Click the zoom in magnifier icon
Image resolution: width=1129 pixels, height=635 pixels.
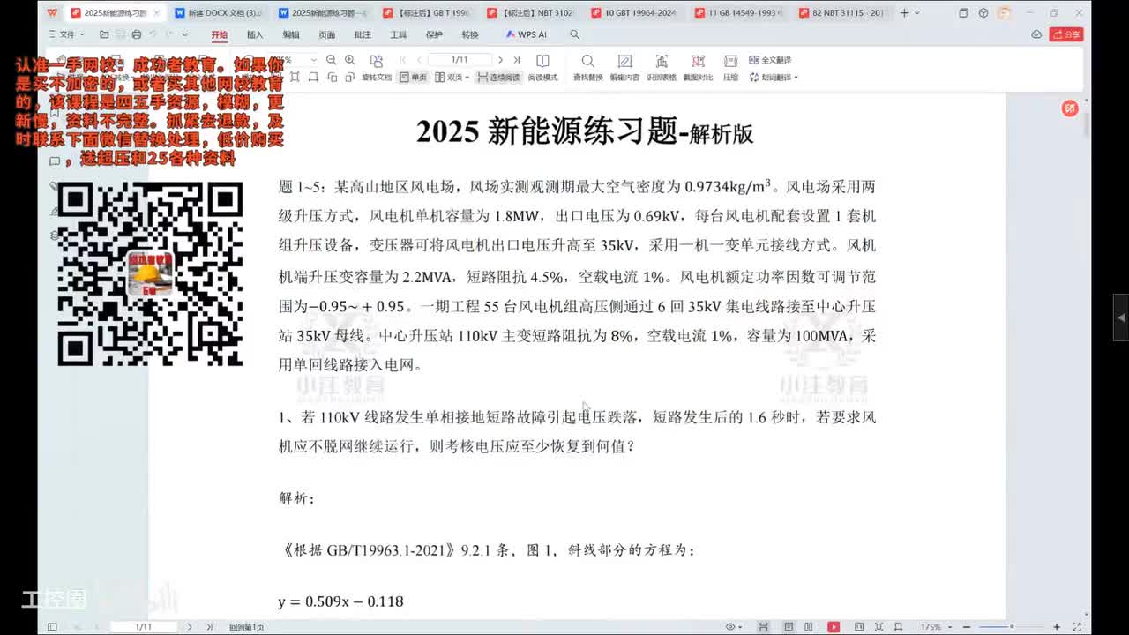pyautogui.click(x=349, y=60)
